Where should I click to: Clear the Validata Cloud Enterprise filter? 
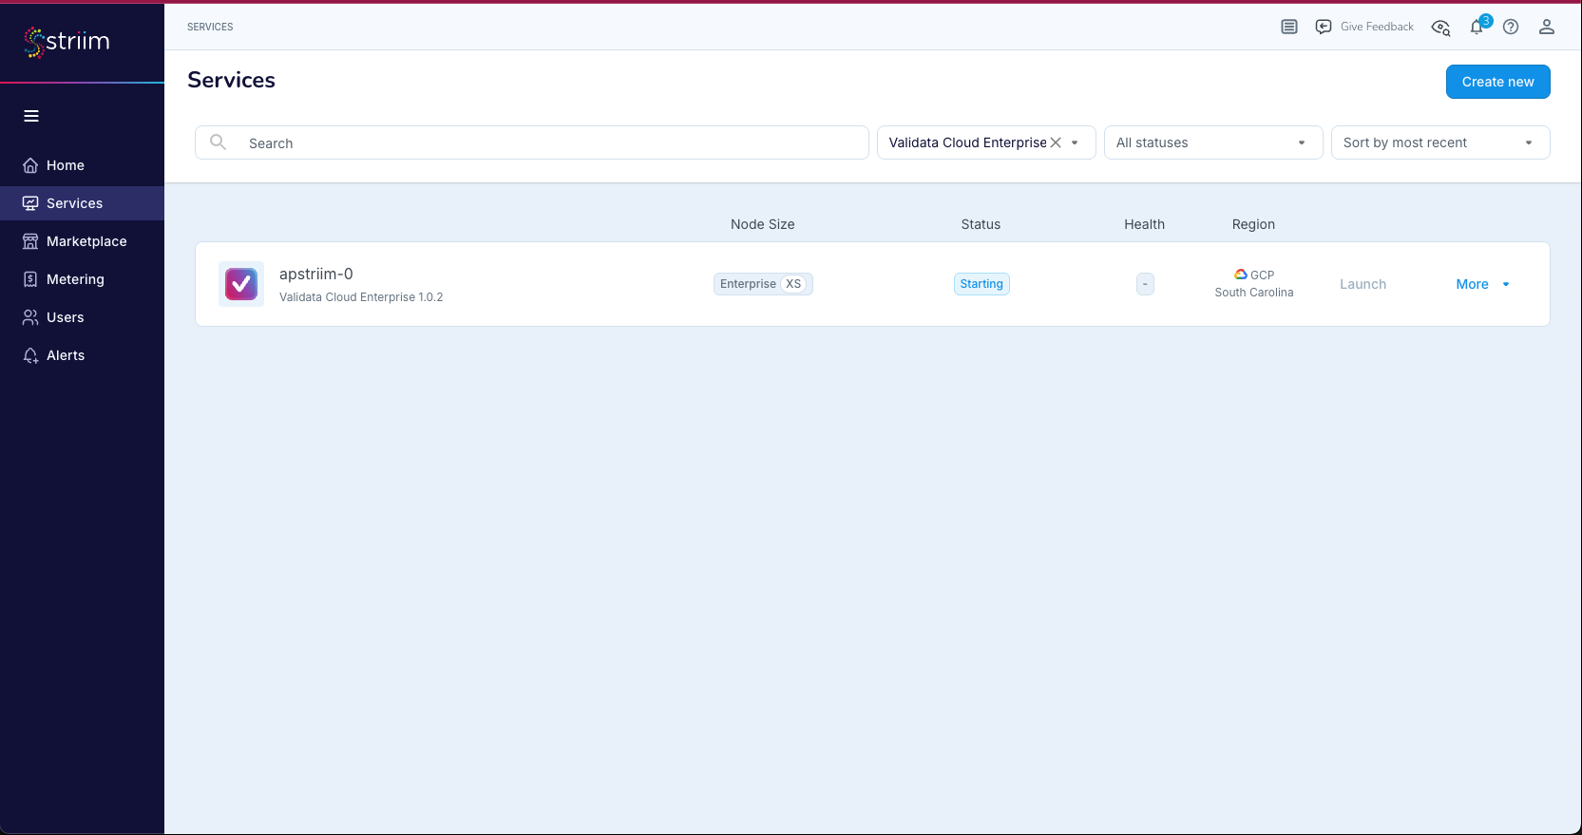[x=1056, y=142]
